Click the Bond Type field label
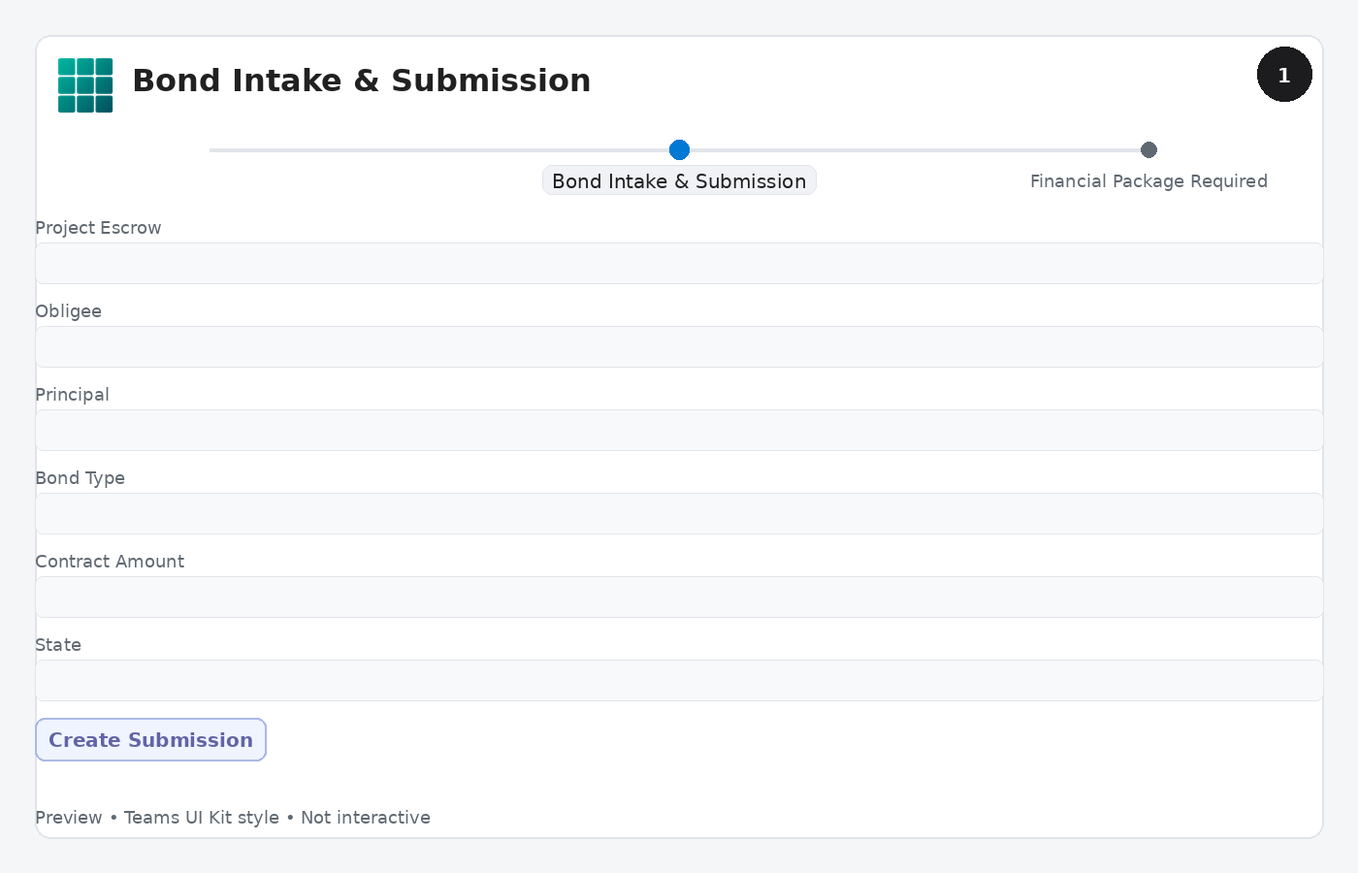This screenshot has height=873, width=1358. pyautogui.click(x=80, y=478)
